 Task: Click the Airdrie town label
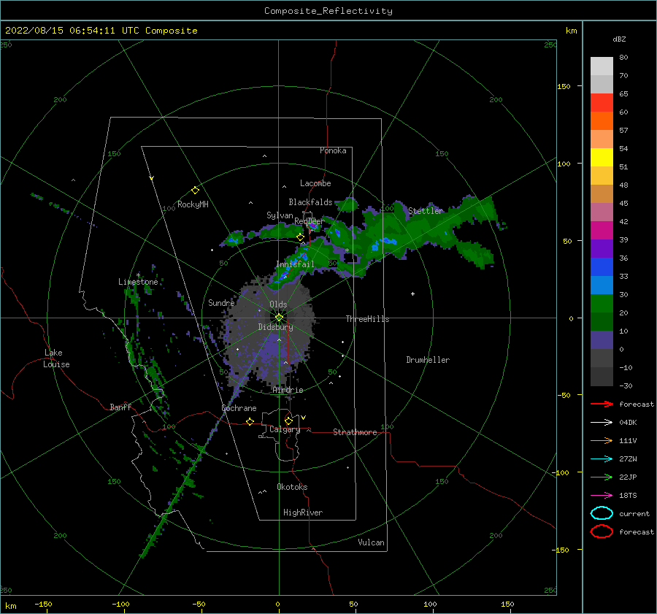pos(288,390)
